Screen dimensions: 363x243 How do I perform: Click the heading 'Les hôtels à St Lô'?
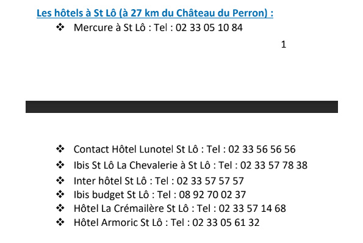[77, 13]
